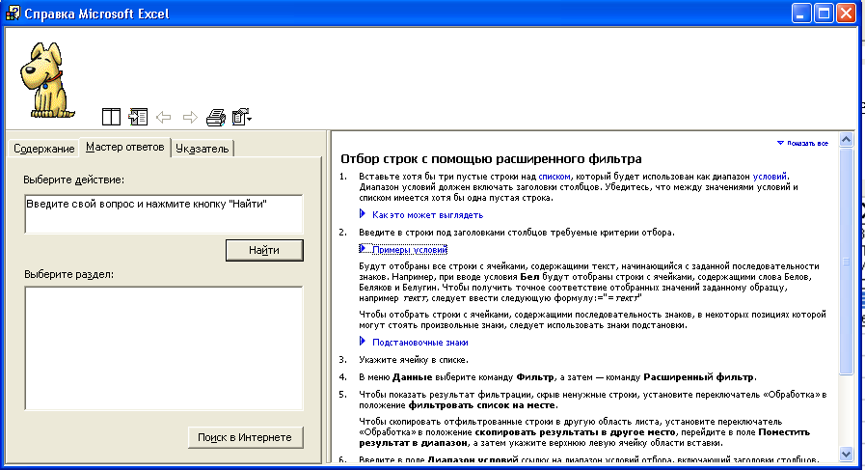Click the Office Assistant dog character

coord(46,81)
